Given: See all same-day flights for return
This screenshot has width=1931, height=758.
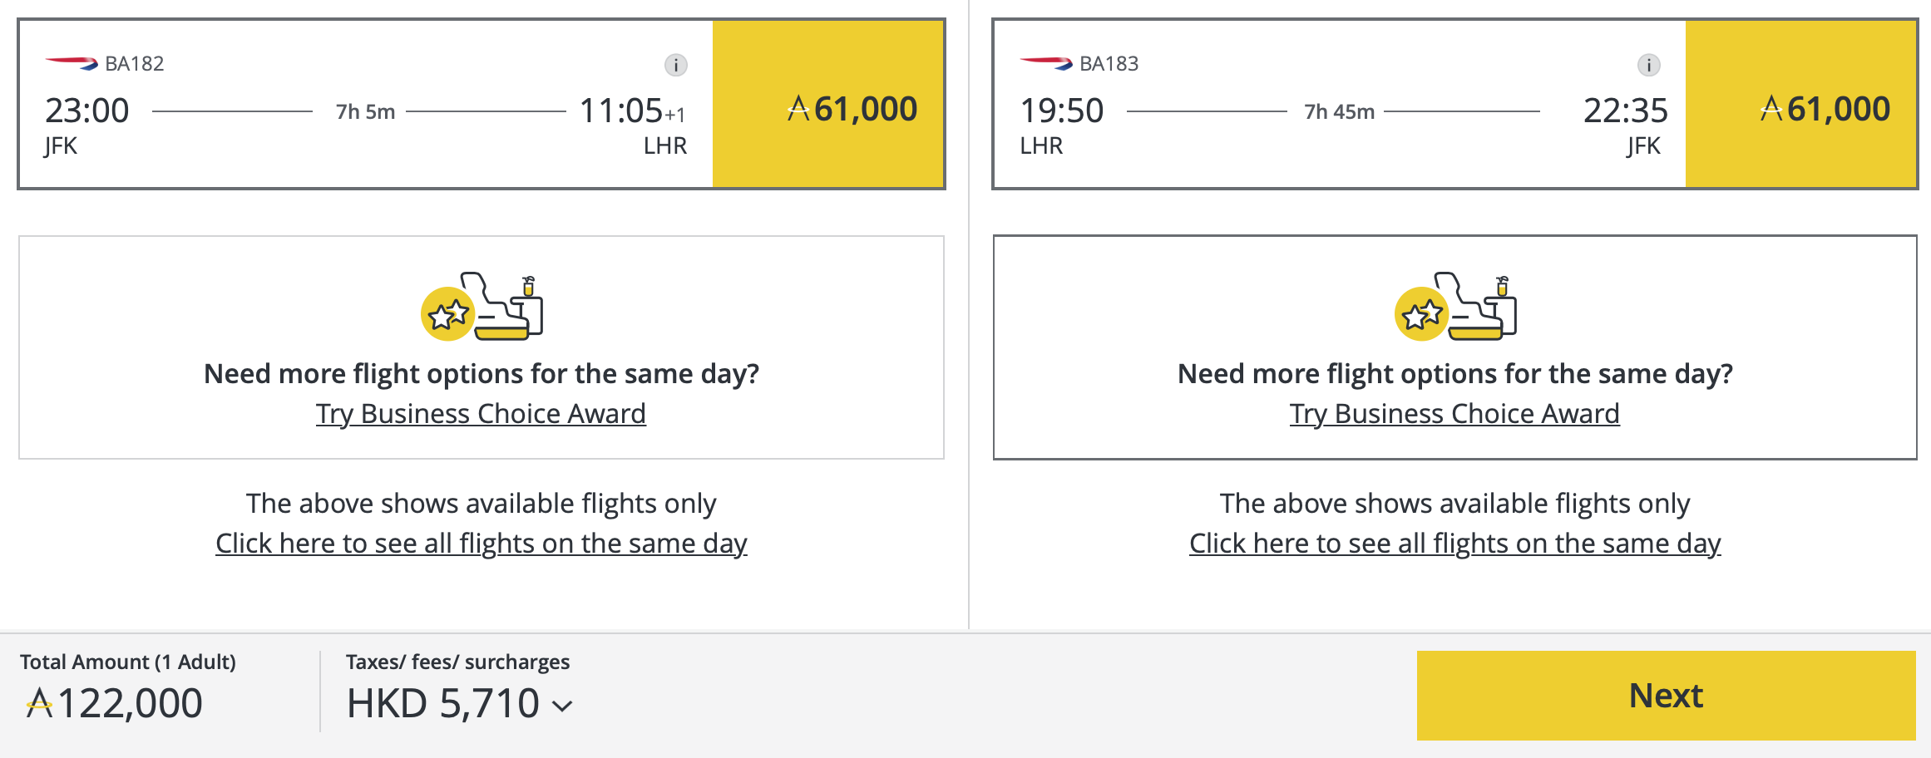Looking at the screenshot, I should click(1454, 544).
